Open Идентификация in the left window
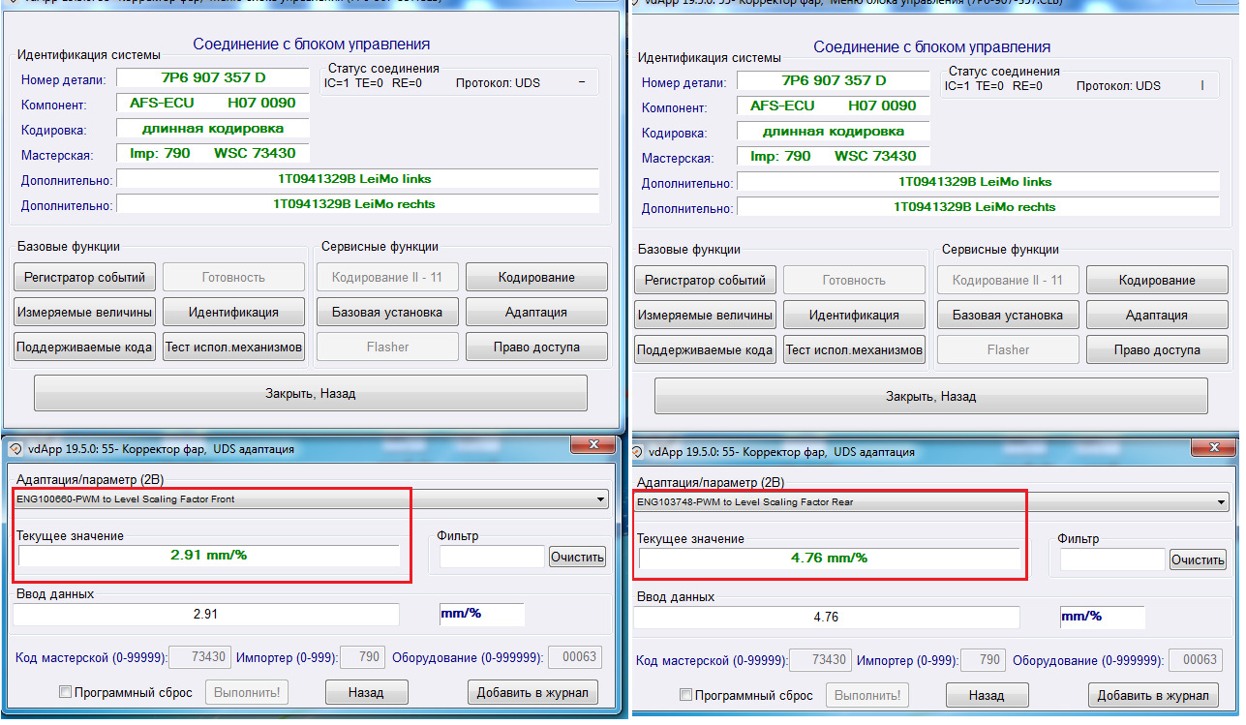1246x725 pixels. 233,313
